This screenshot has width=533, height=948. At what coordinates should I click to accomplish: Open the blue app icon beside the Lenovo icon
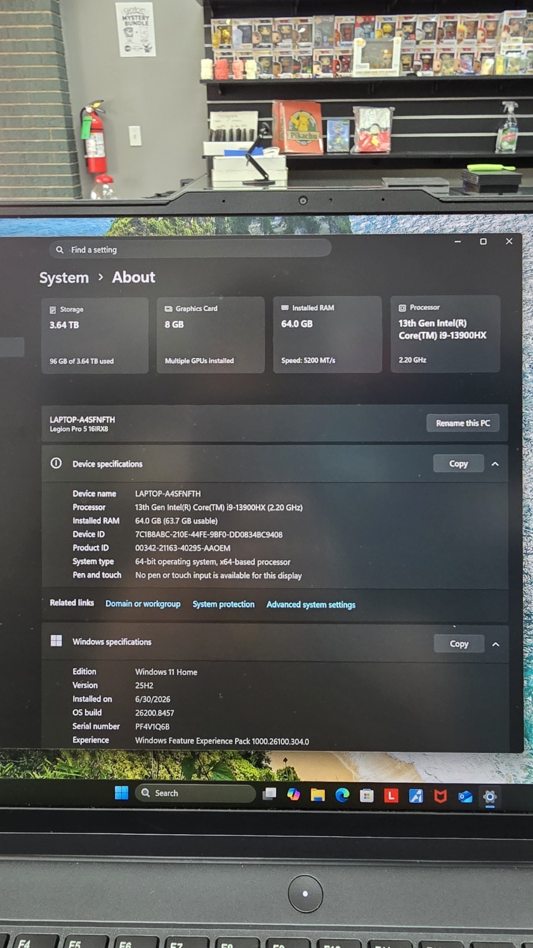tap(416, 796)
